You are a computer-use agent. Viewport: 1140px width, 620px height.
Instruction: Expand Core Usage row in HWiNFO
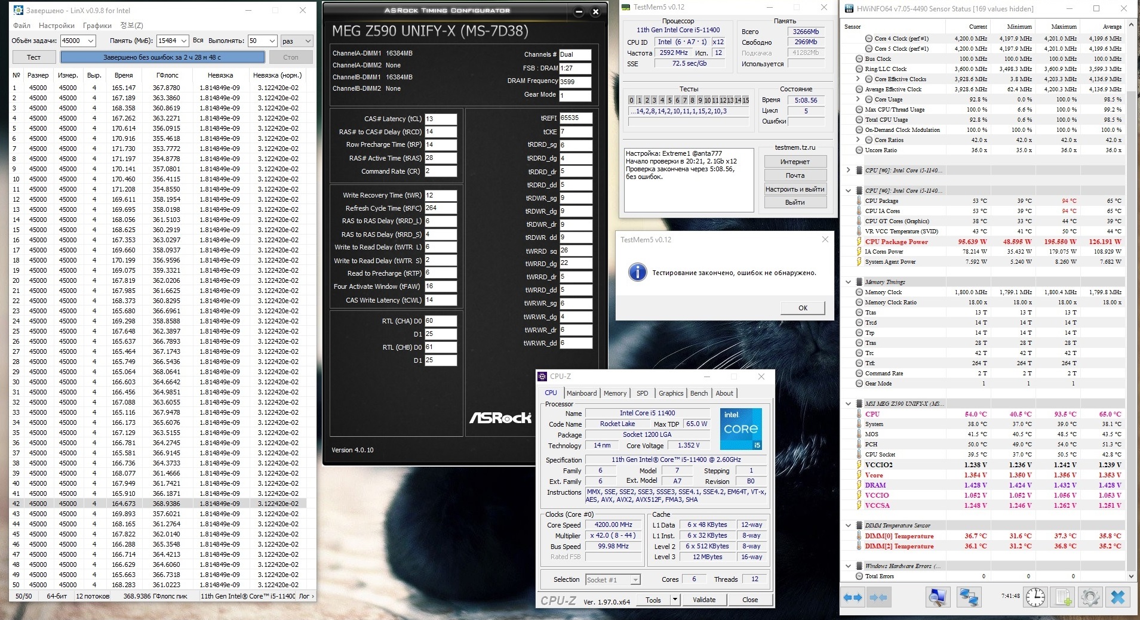[x=858, y=100]
